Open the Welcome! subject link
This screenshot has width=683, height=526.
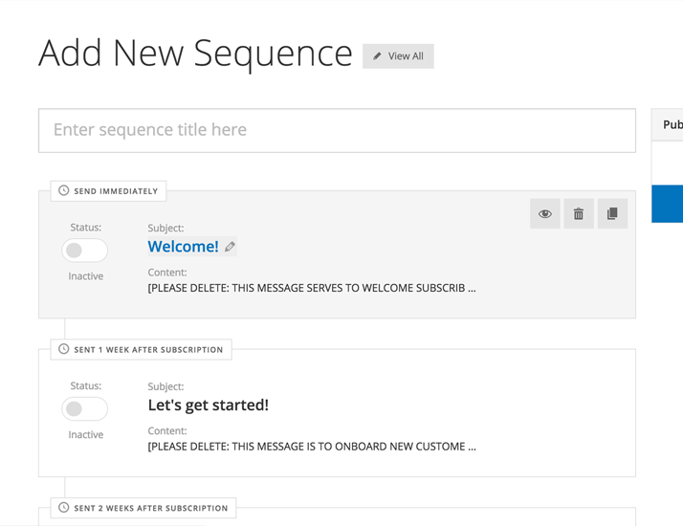[183, 247]
